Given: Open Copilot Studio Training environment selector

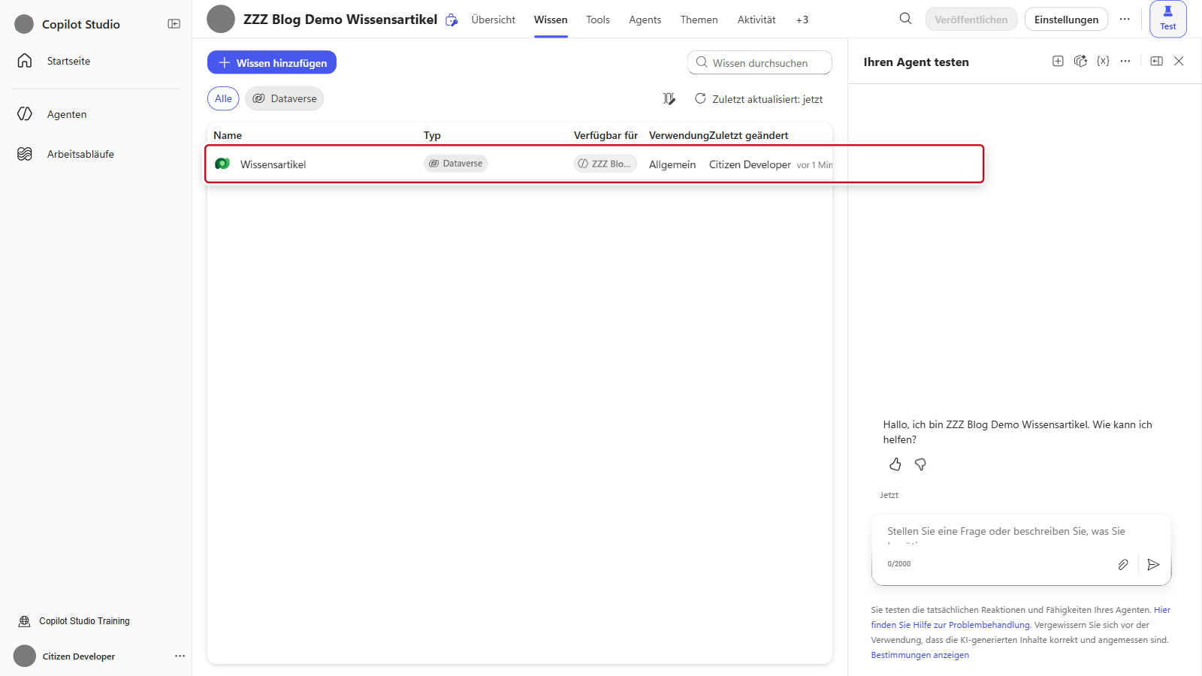Looking at the screenshot, I should pos(84,621).
